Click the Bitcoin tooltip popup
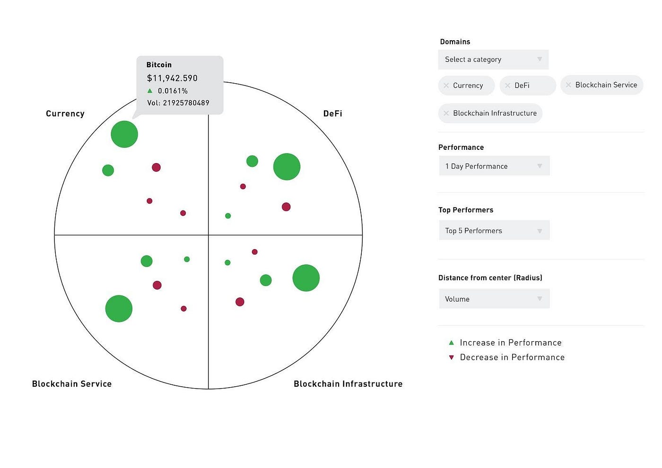The image size is (662, 468). pos(180,84)
